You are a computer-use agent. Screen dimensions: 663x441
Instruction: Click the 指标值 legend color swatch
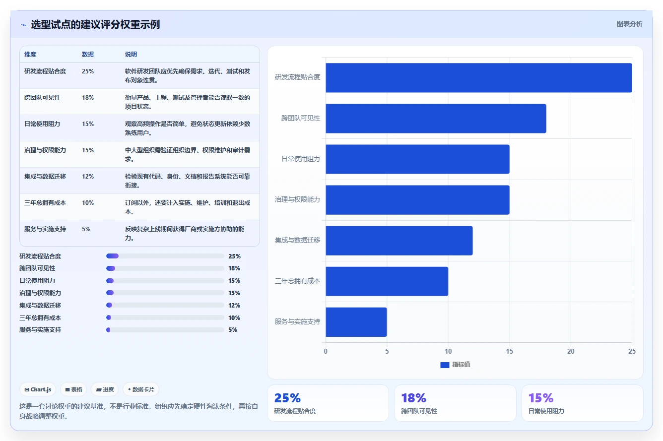[x=445, y=365]
